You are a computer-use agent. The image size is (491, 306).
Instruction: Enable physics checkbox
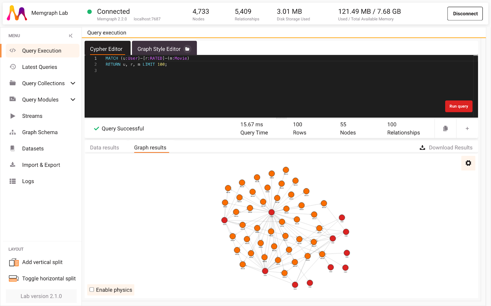[92, 289]
